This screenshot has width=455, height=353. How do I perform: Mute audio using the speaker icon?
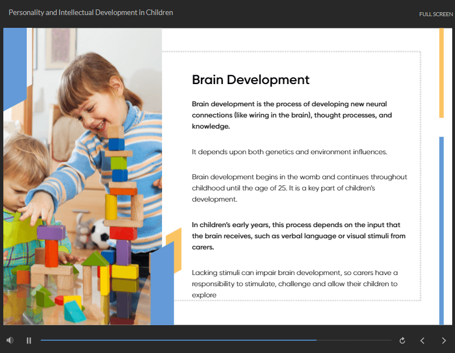click(10, 340)
